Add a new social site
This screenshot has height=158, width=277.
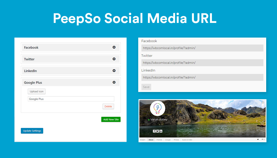point(111,119)
